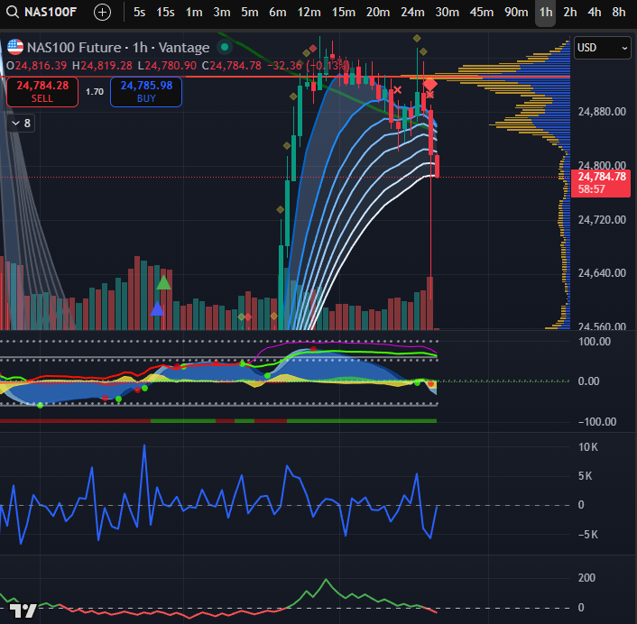Click the blue BUY 24,785.98 button

pyautogui.click(x=146, y=92)
